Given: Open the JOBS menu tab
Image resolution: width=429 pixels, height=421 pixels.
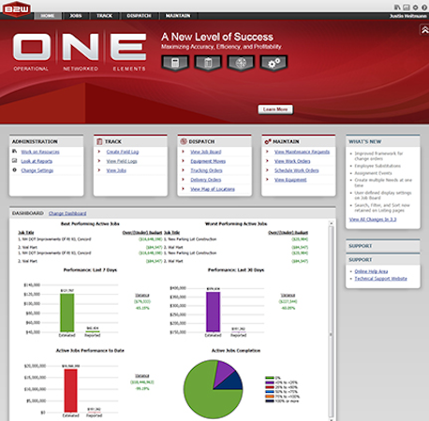Looking at the screenshot, I should coord(76,16).
